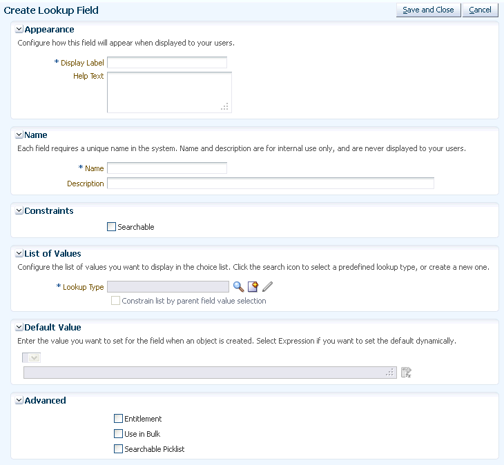
Task: Collapse the Name section
Action: tap(19, 135)
